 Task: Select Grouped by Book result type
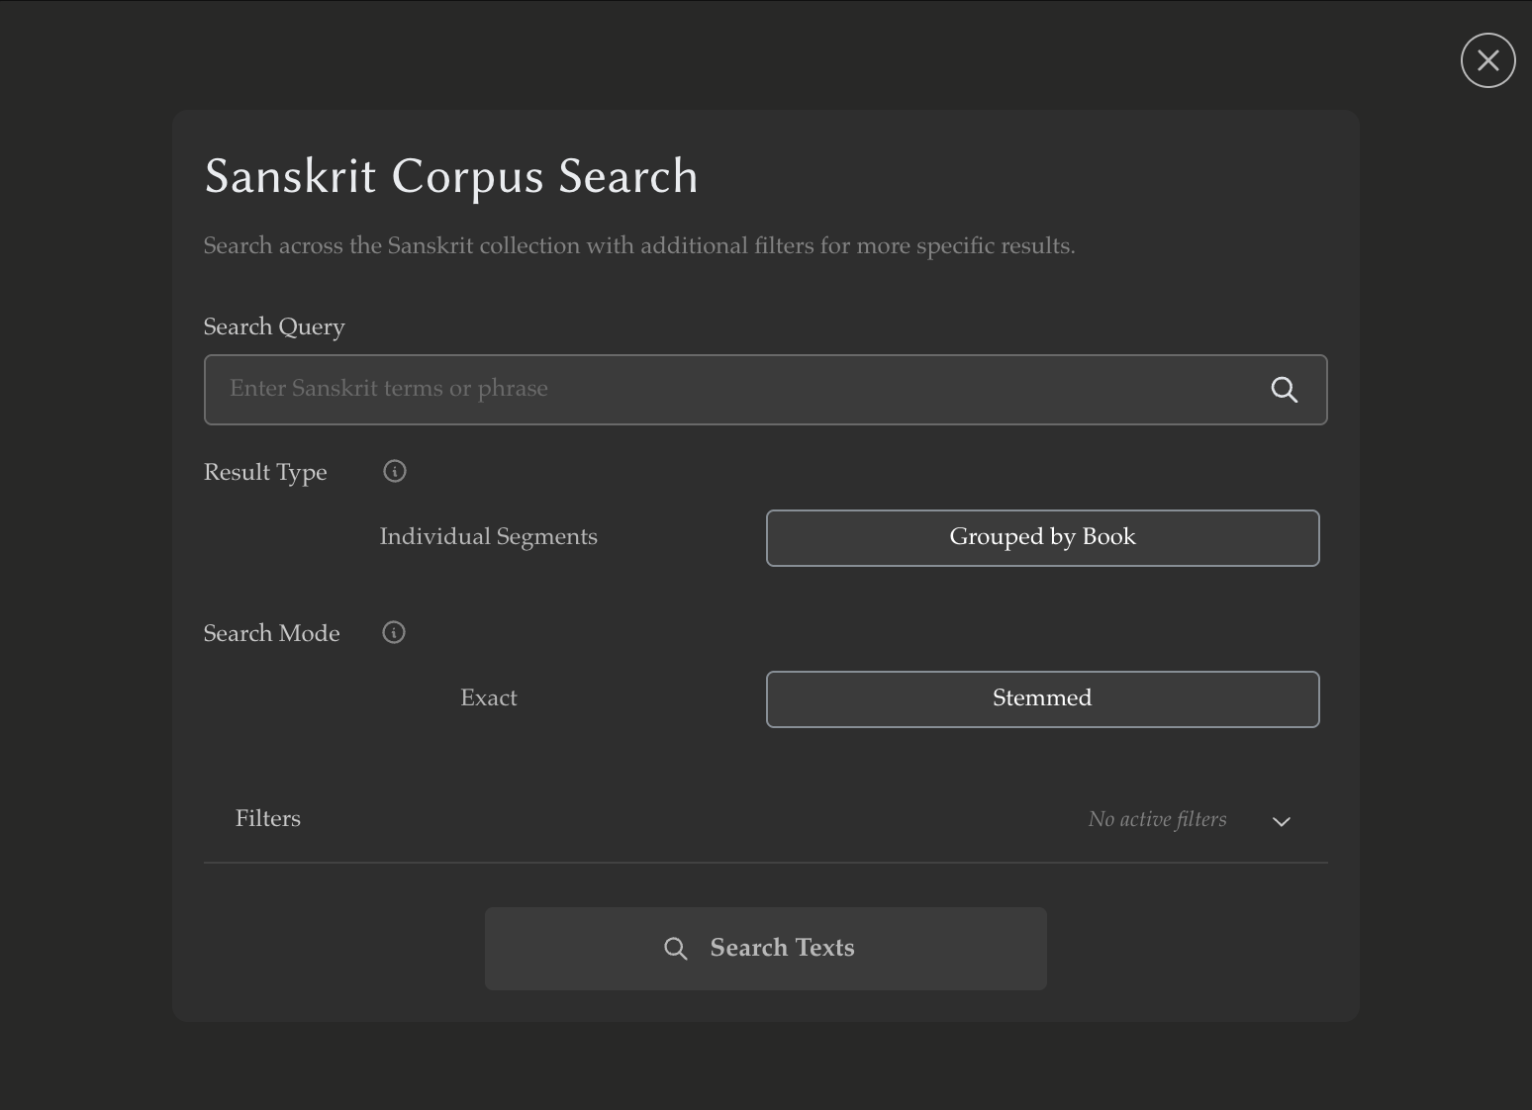pos(1042,537)
